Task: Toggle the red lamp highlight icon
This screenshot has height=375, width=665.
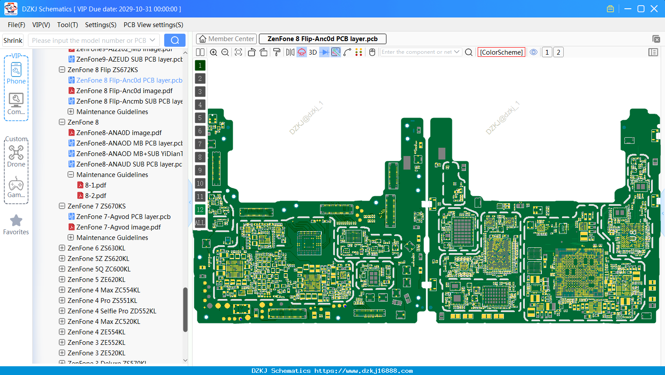Action: click(302, 52)
